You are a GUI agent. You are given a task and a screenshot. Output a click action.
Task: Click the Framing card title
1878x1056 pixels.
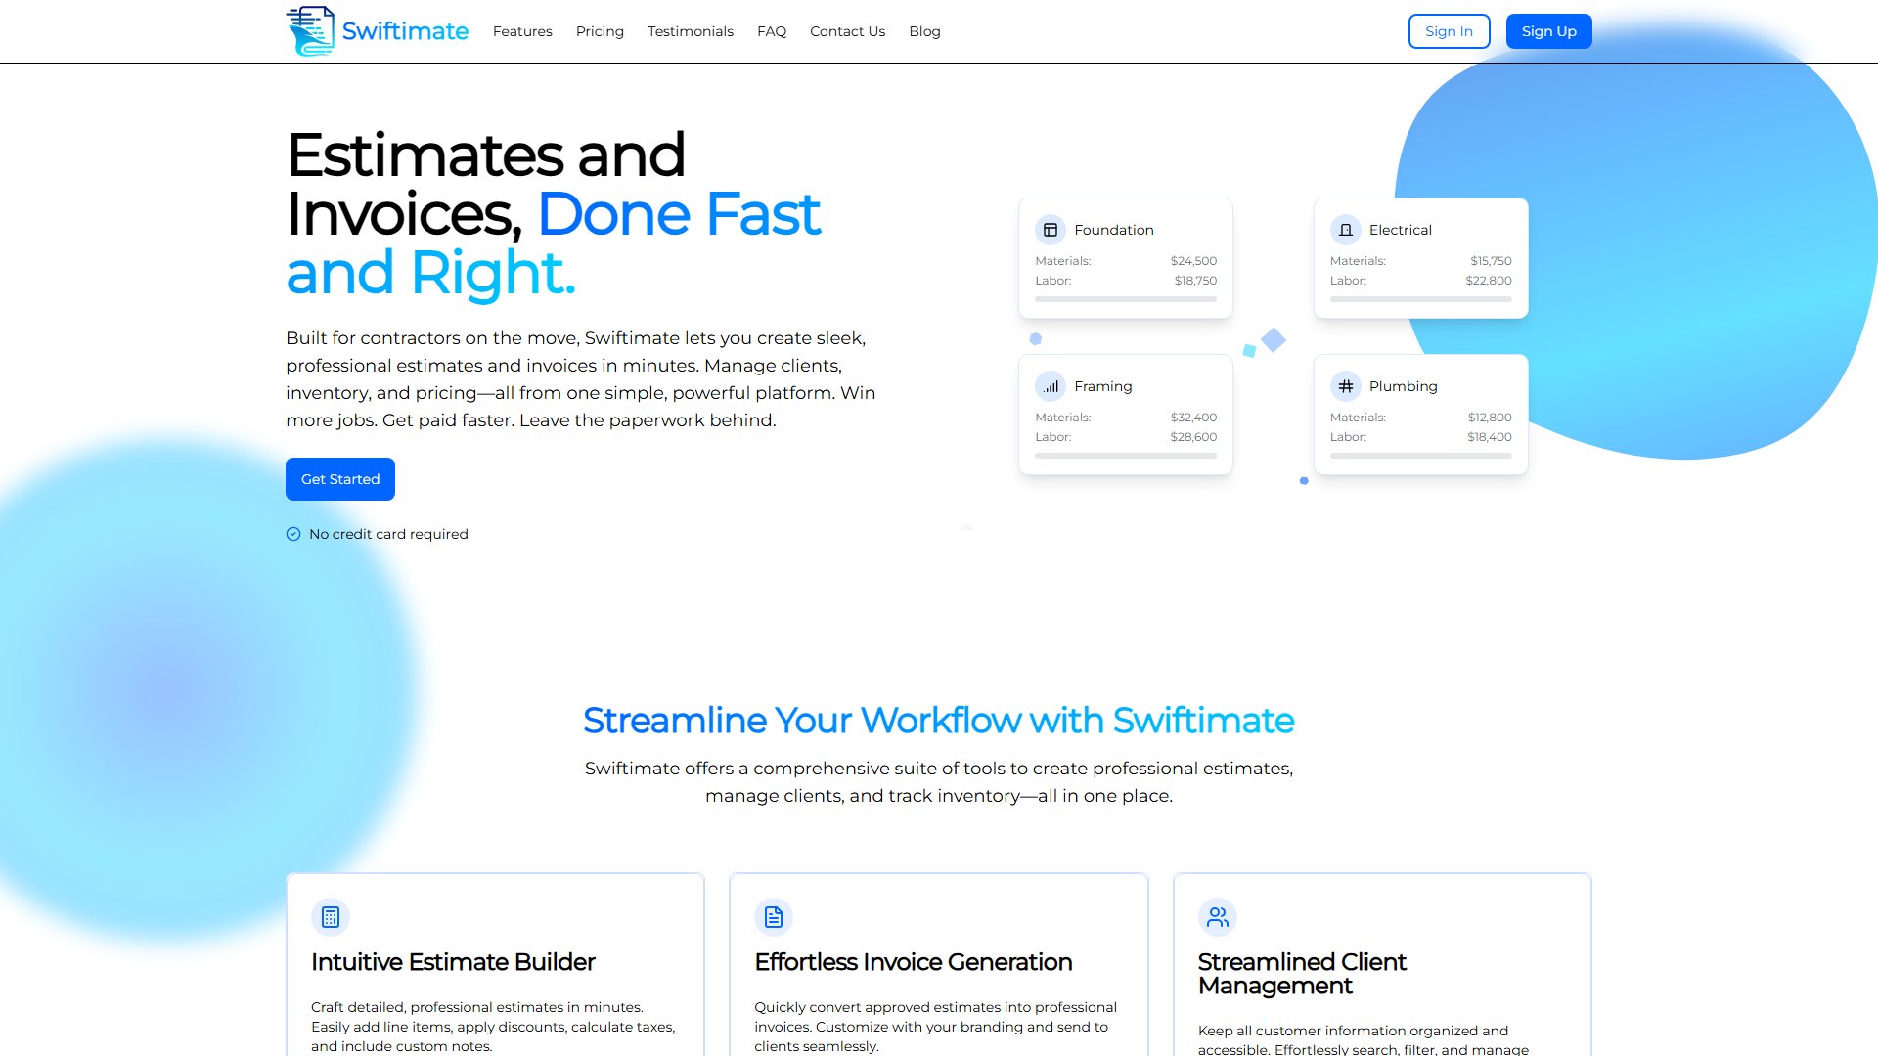point(1103,386)
